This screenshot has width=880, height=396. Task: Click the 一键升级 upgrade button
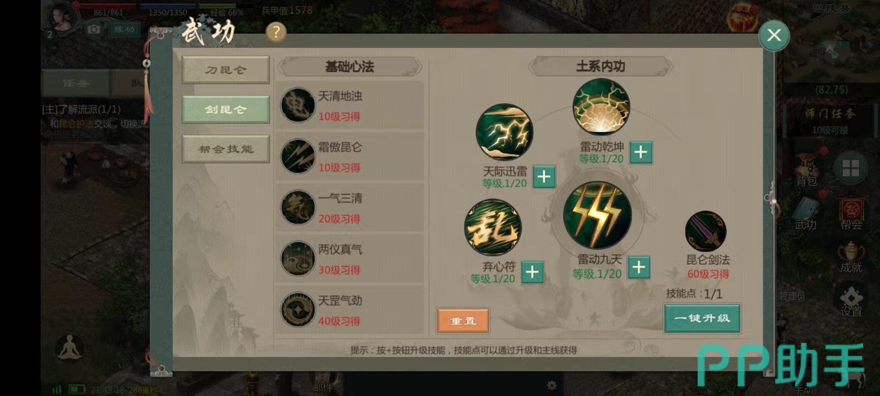tap(702, 318)
